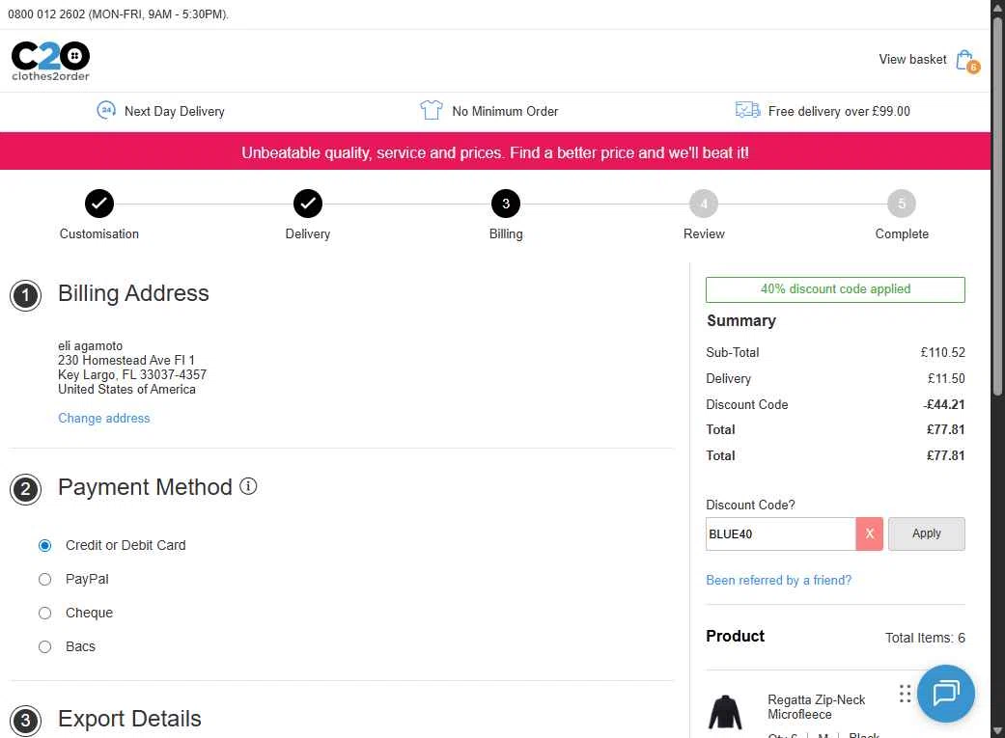Click the drag handle beside chat bubble
The width and height of the screenshot is (1005, 738).
point(905,694)
